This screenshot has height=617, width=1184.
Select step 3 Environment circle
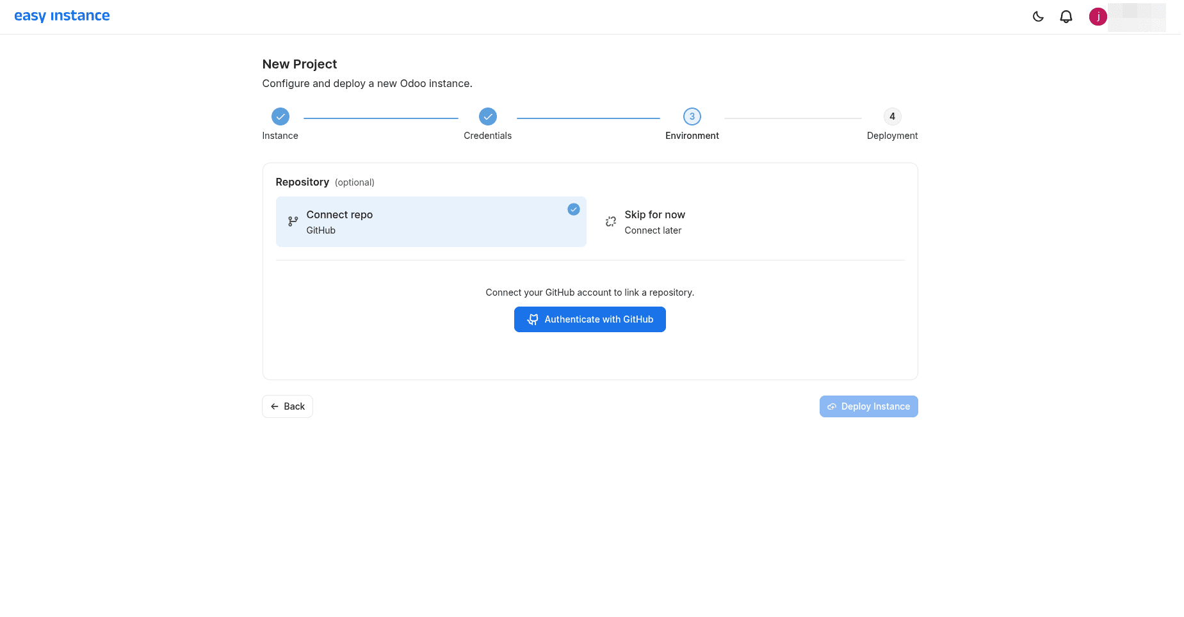[692, 116]
